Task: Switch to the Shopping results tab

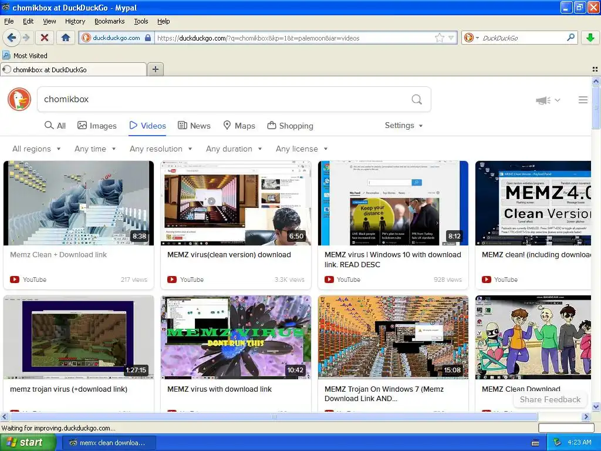Action: 290,126
